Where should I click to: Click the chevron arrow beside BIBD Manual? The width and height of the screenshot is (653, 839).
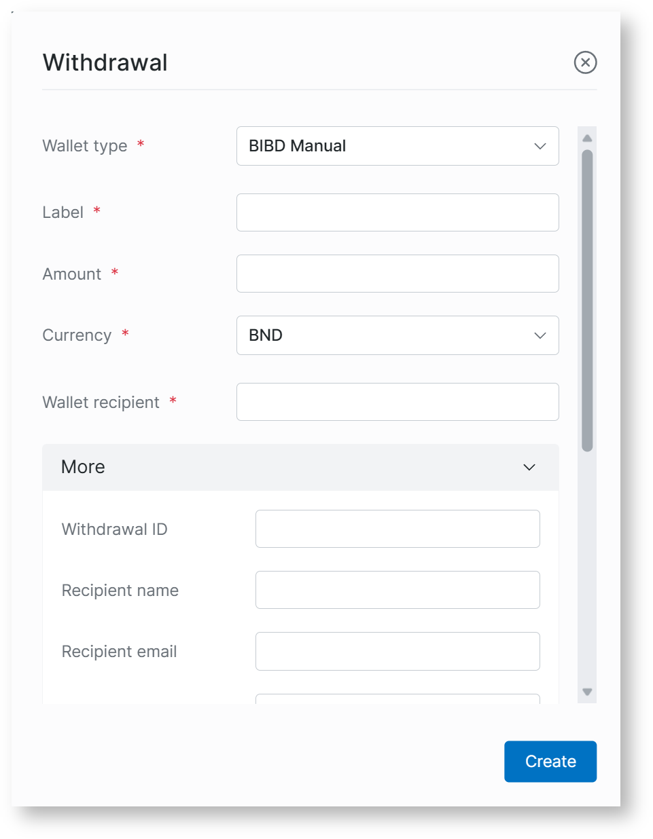[x=540, y=146]
